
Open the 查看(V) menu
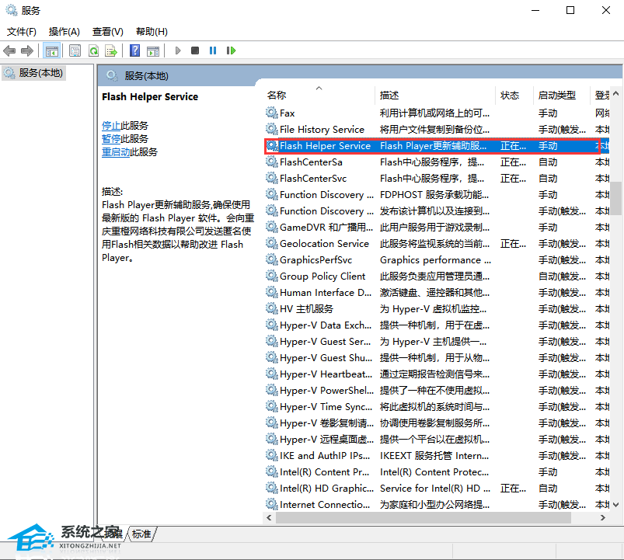point(107,32)
